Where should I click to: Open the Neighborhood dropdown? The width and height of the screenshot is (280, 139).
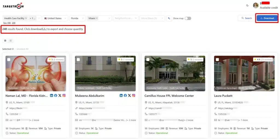pos(126,18)
